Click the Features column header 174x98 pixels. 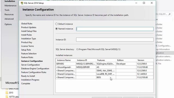[106, 60]
